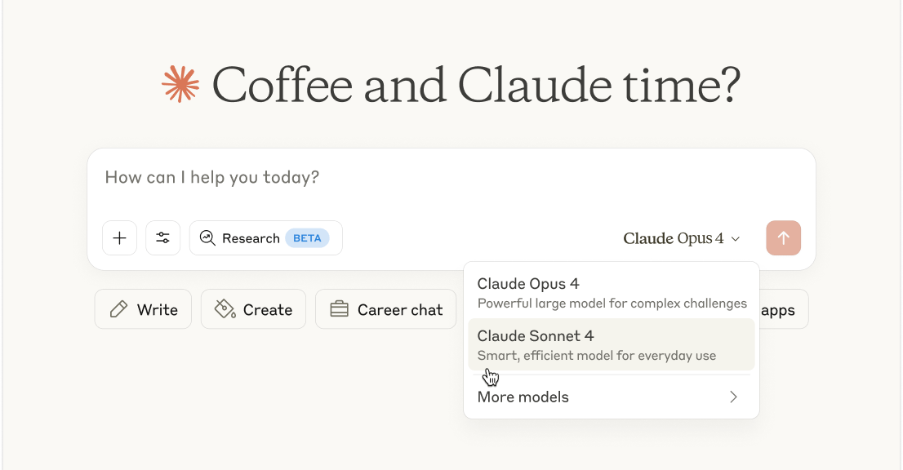Choose Claude Sonnet 4 from the menu
Screen dimensions: 903x470
[x=611, y=344]
